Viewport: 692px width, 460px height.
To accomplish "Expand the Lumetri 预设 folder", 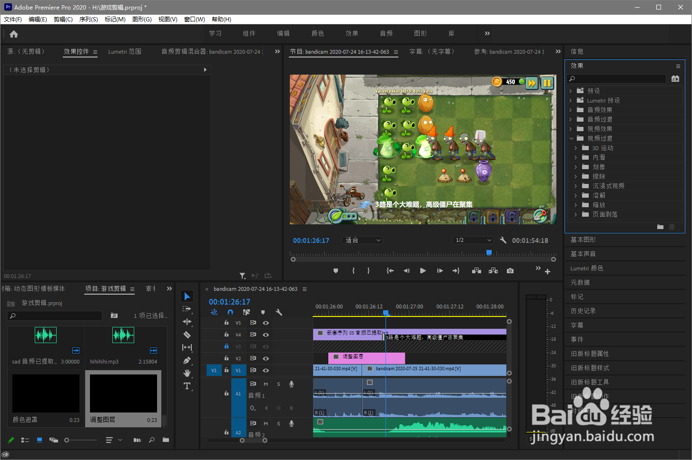I will click(571, 100).
